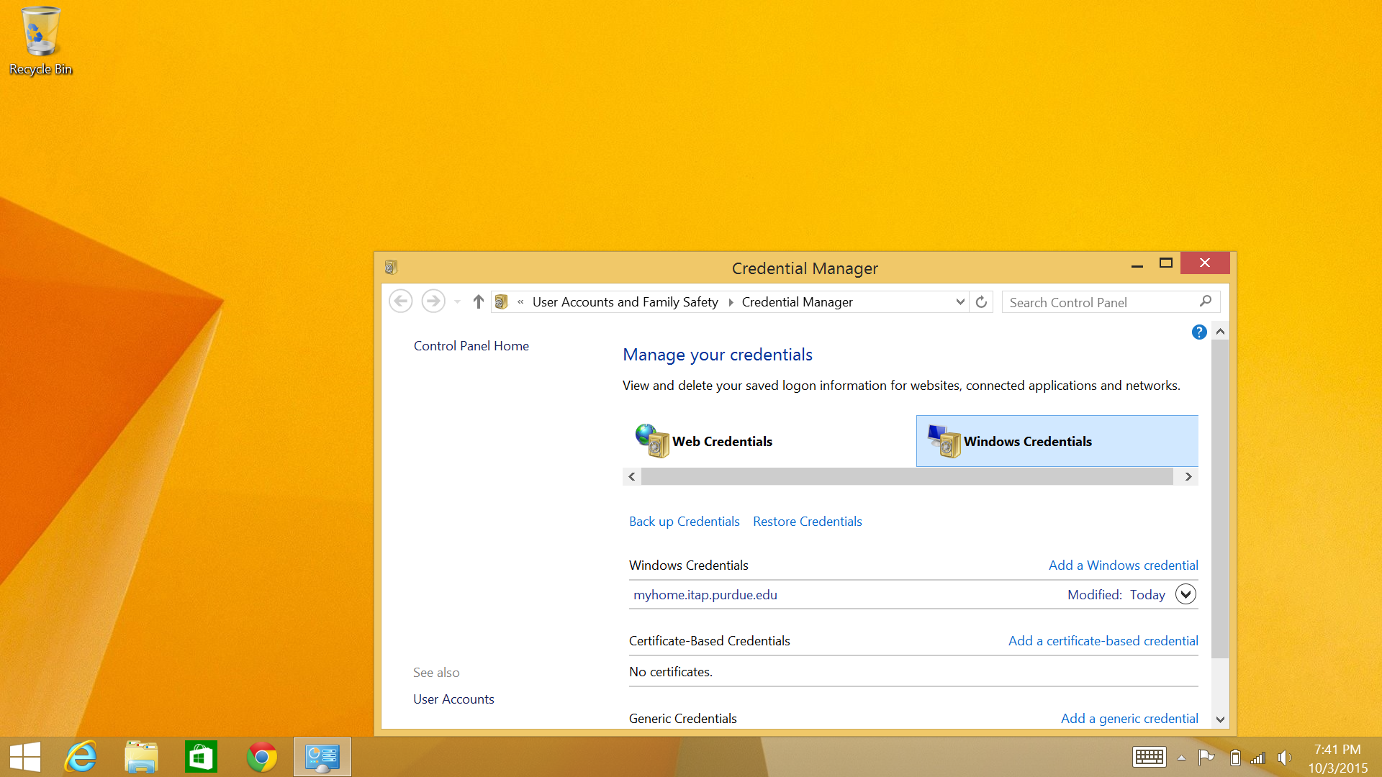Image resolution: width=1382 pixels, height=777 pixels.
Task: Expand the breadcrumb arrow before Credential Manager
Action: (731, 302)
